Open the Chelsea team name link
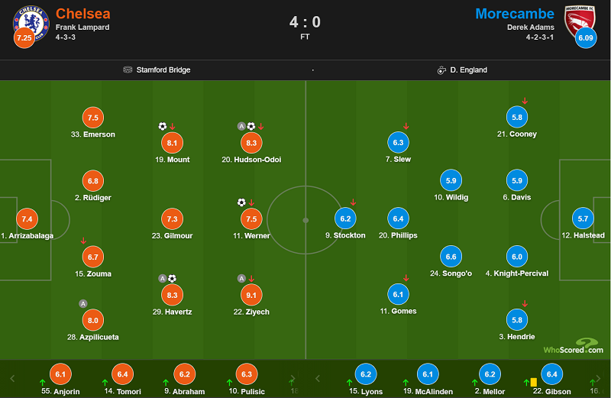611x398 pixels. [x=83, y=14]
